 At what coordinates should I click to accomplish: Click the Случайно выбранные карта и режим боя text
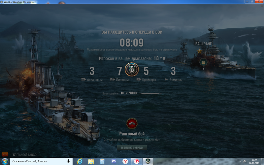(132, 140)
